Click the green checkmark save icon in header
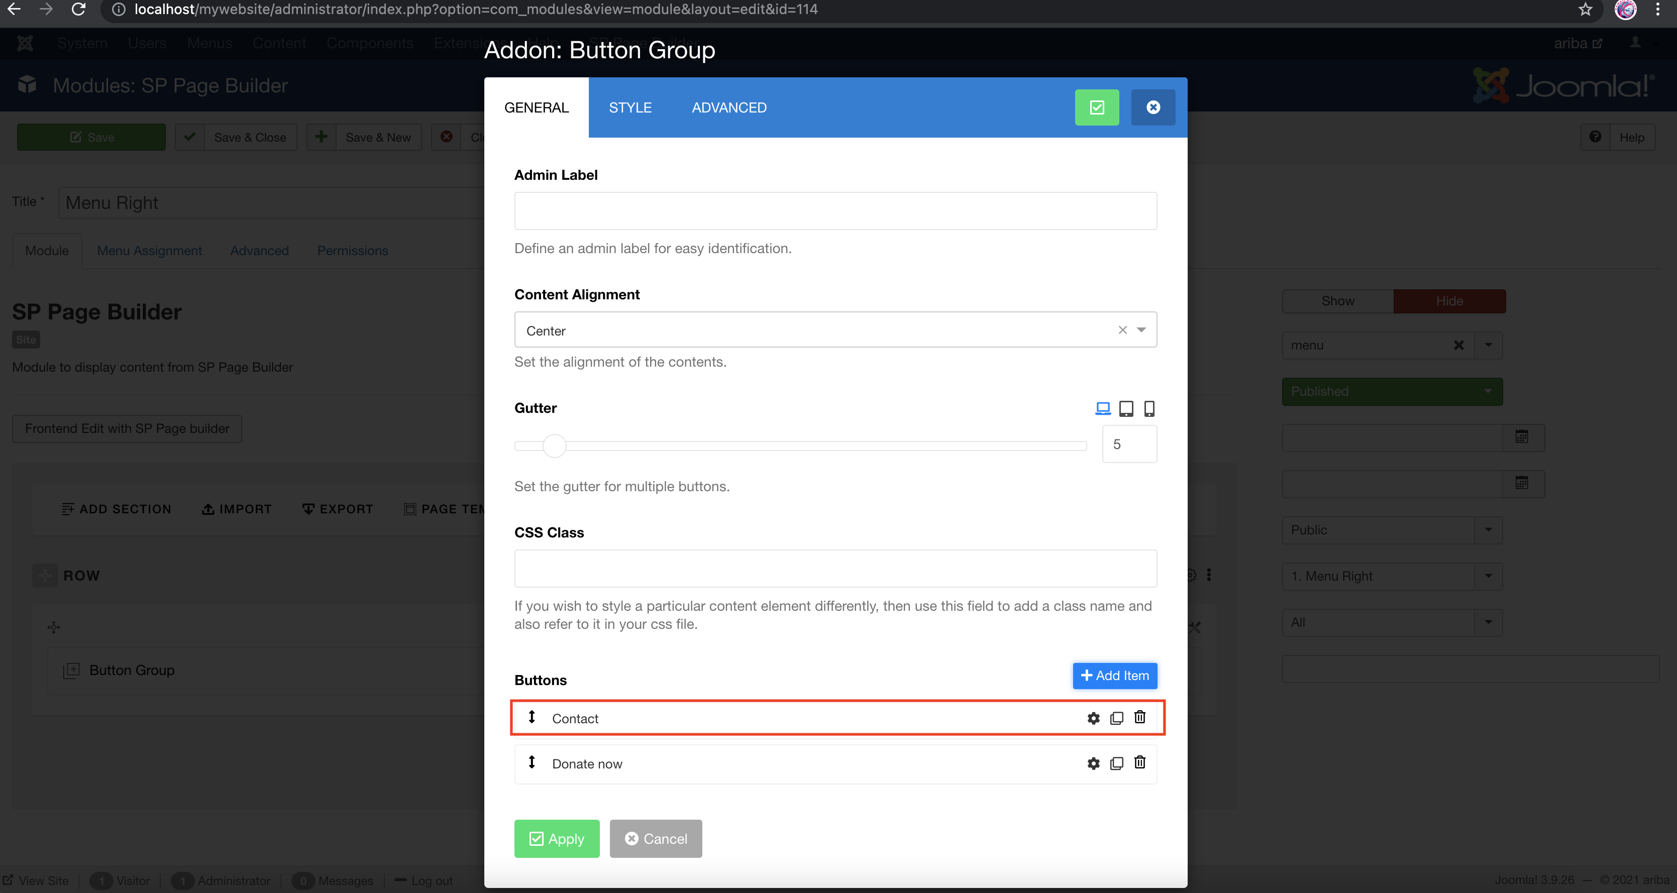1677x893 pixels. point(1096,107)
